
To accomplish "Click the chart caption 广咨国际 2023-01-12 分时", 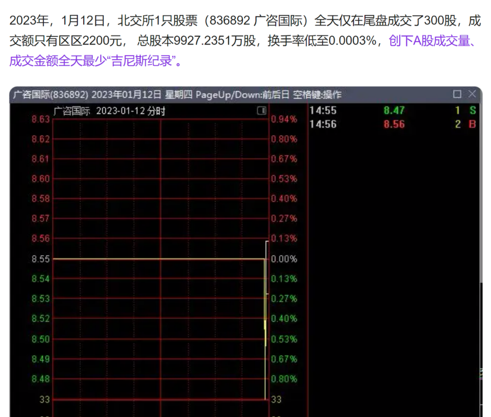I will (x=109, y=111).
